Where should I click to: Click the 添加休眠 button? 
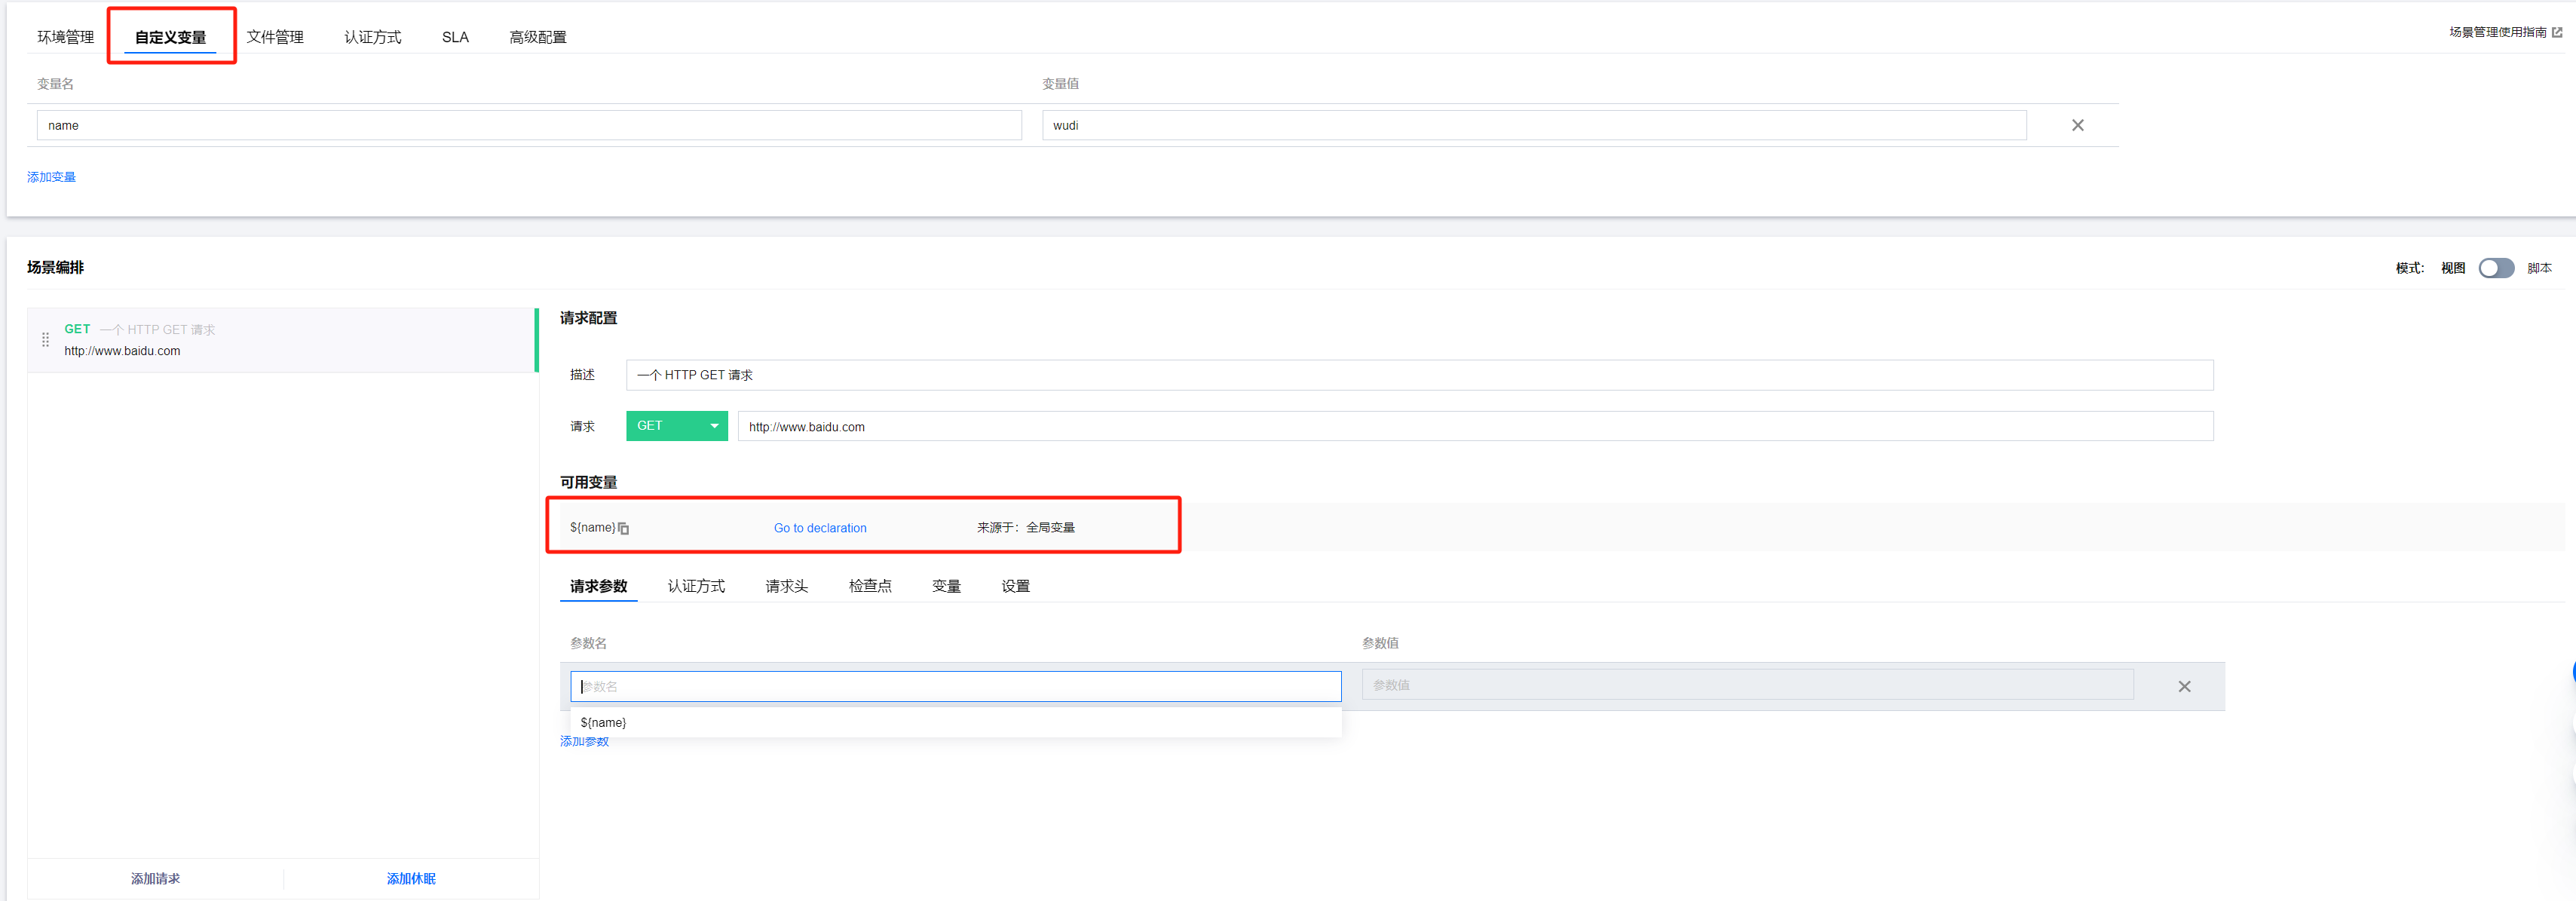click(x=411, y=878)
